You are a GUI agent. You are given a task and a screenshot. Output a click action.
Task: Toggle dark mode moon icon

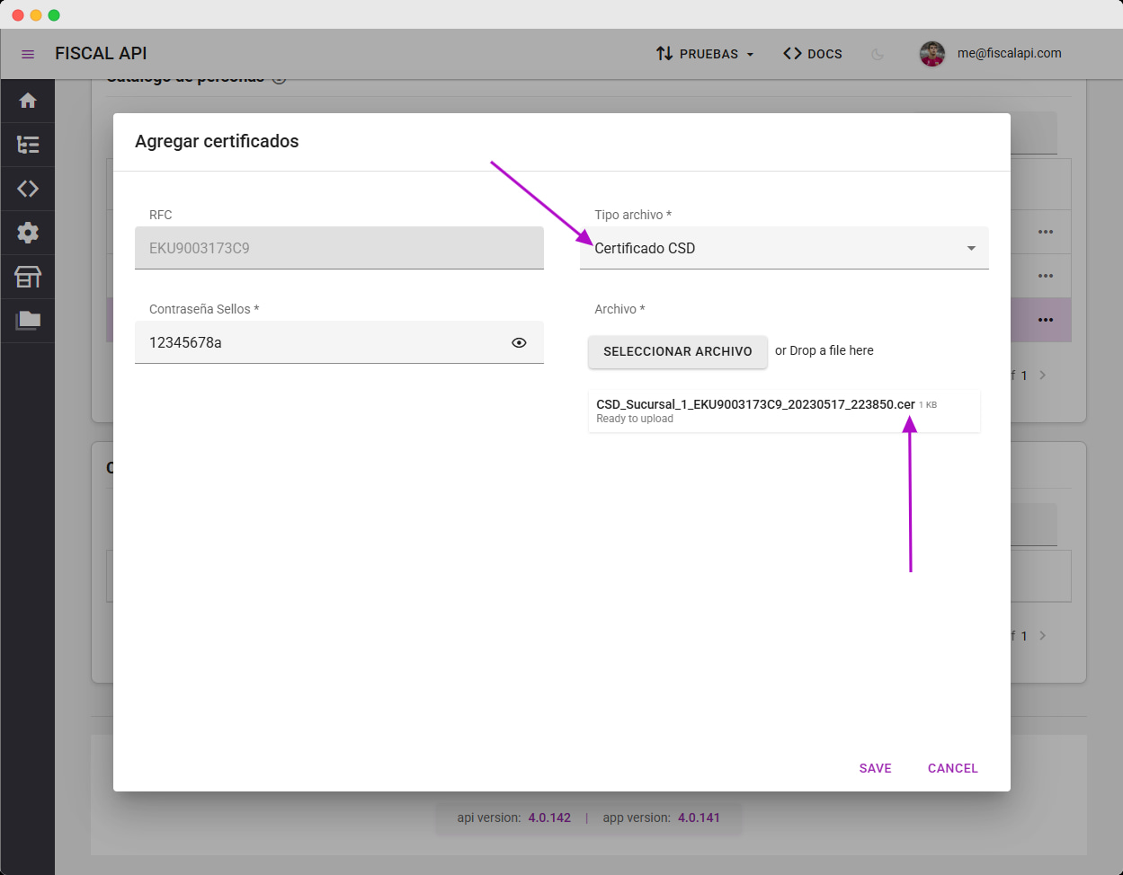pyautogui.click(x=878, y=54)
